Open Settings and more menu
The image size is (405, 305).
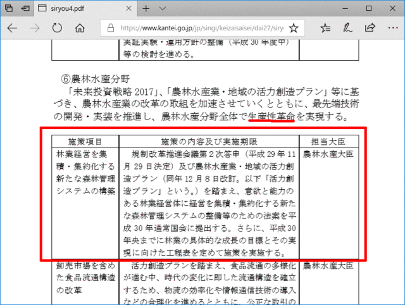[x=392, y=28]
